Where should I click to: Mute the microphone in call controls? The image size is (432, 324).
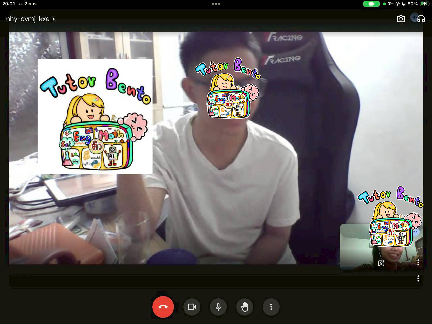coord(218,307)
